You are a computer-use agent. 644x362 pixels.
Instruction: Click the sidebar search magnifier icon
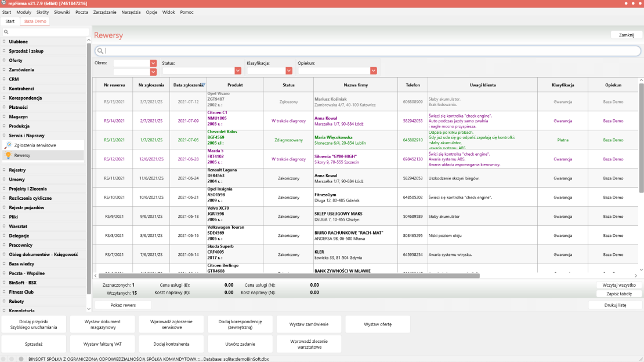pyautogui.click(x=6, y=32)
